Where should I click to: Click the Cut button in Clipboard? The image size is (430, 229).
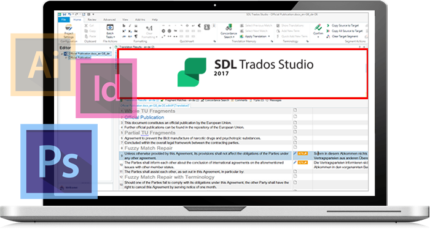[x=90, y=26]
